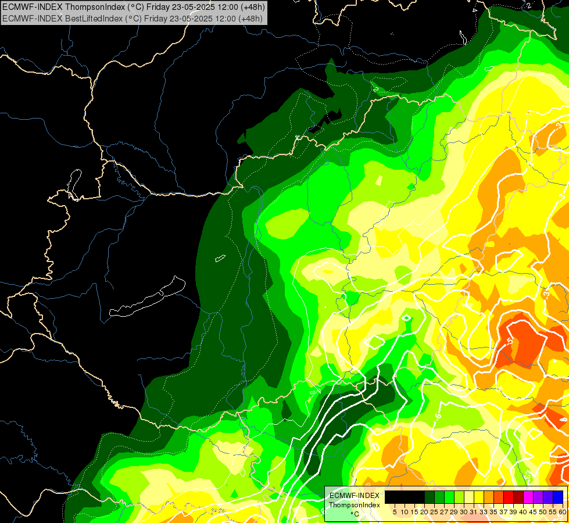Click legend tick value 39

point(513,512)
